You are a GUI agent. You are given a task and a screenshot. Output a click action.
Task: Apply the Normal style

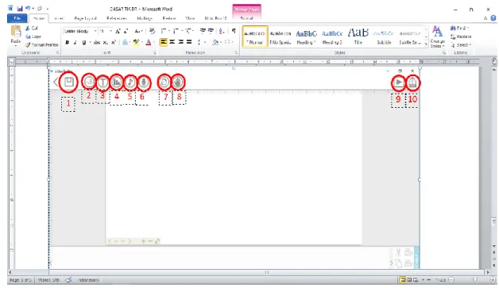click(255, 36)
